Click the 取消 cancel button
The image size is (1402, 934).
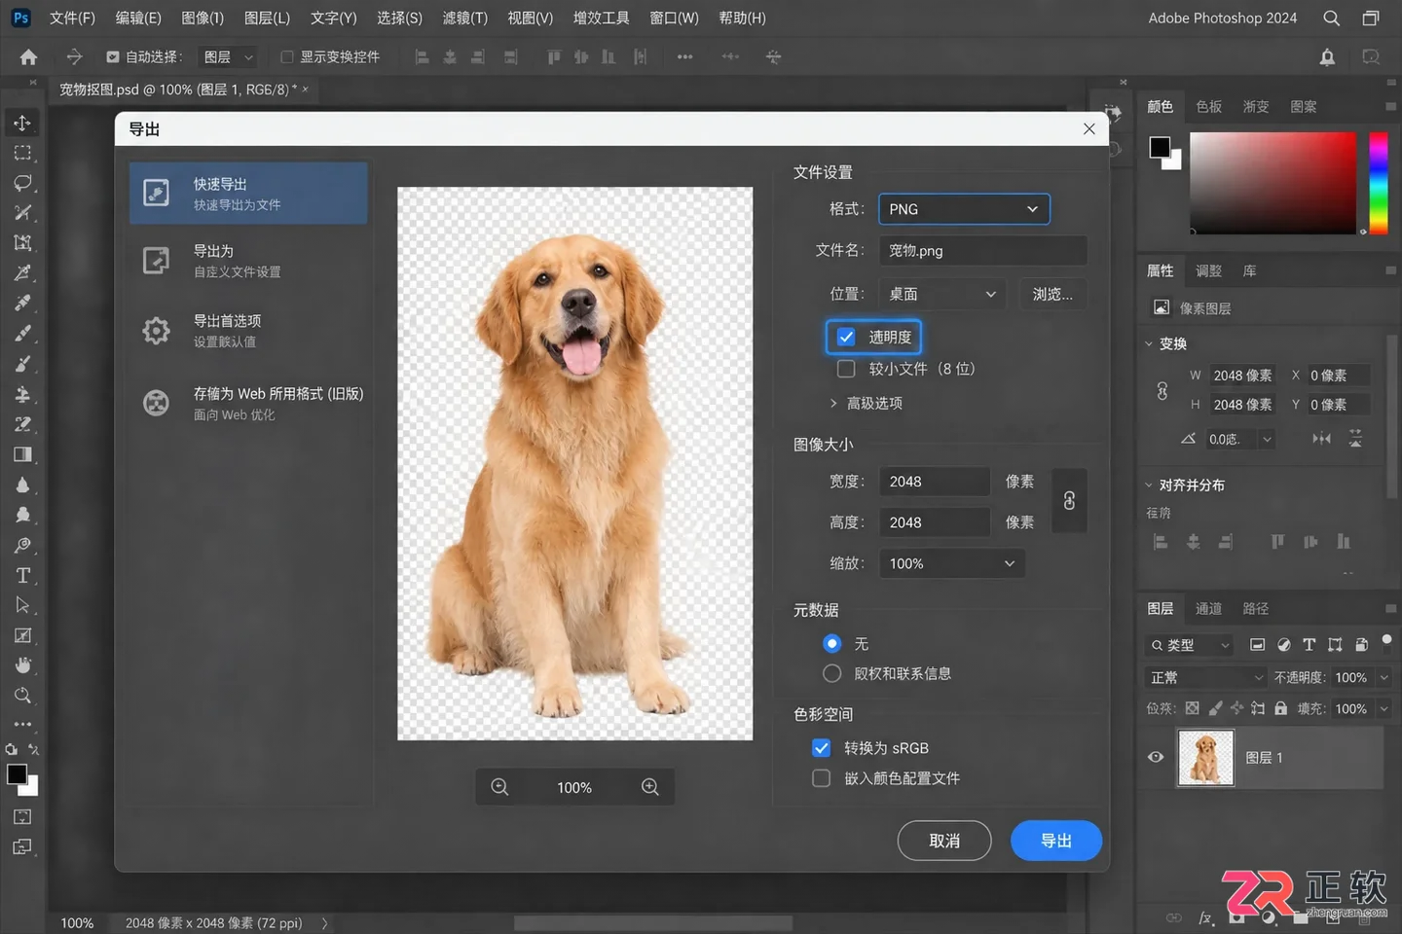tap(944, 841)
